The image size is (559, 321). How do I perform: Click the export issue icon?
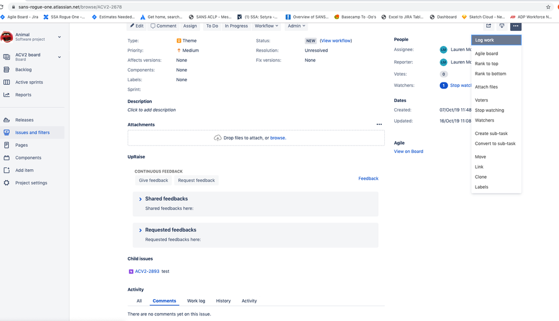502,26
